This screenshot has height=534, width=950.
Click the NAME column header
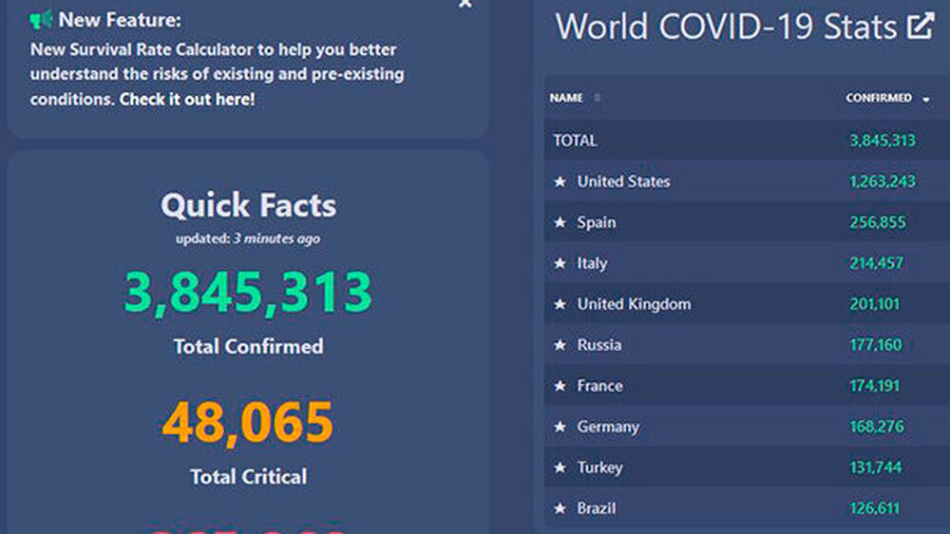[x=566, y=98]
